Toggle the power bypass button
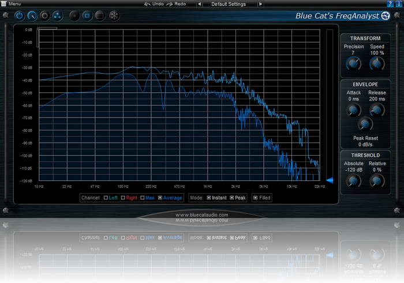404x283 pixels. [19, 16]
